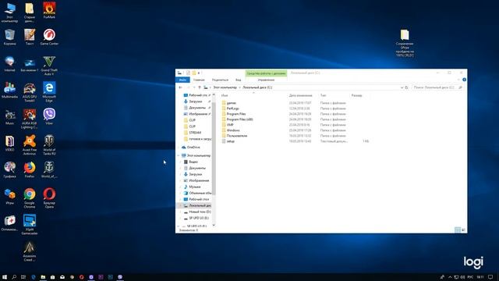
Task: Switch to large icons view in status bar
Action: coord(463,229)
